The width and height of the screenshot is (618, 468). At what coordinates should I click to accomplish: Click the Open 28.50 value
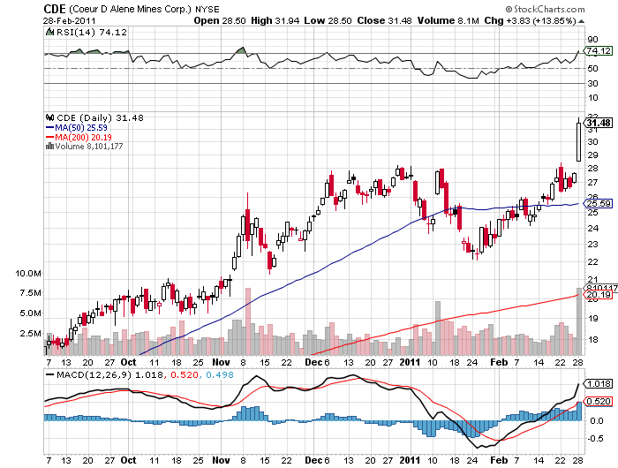pos(220,20)
